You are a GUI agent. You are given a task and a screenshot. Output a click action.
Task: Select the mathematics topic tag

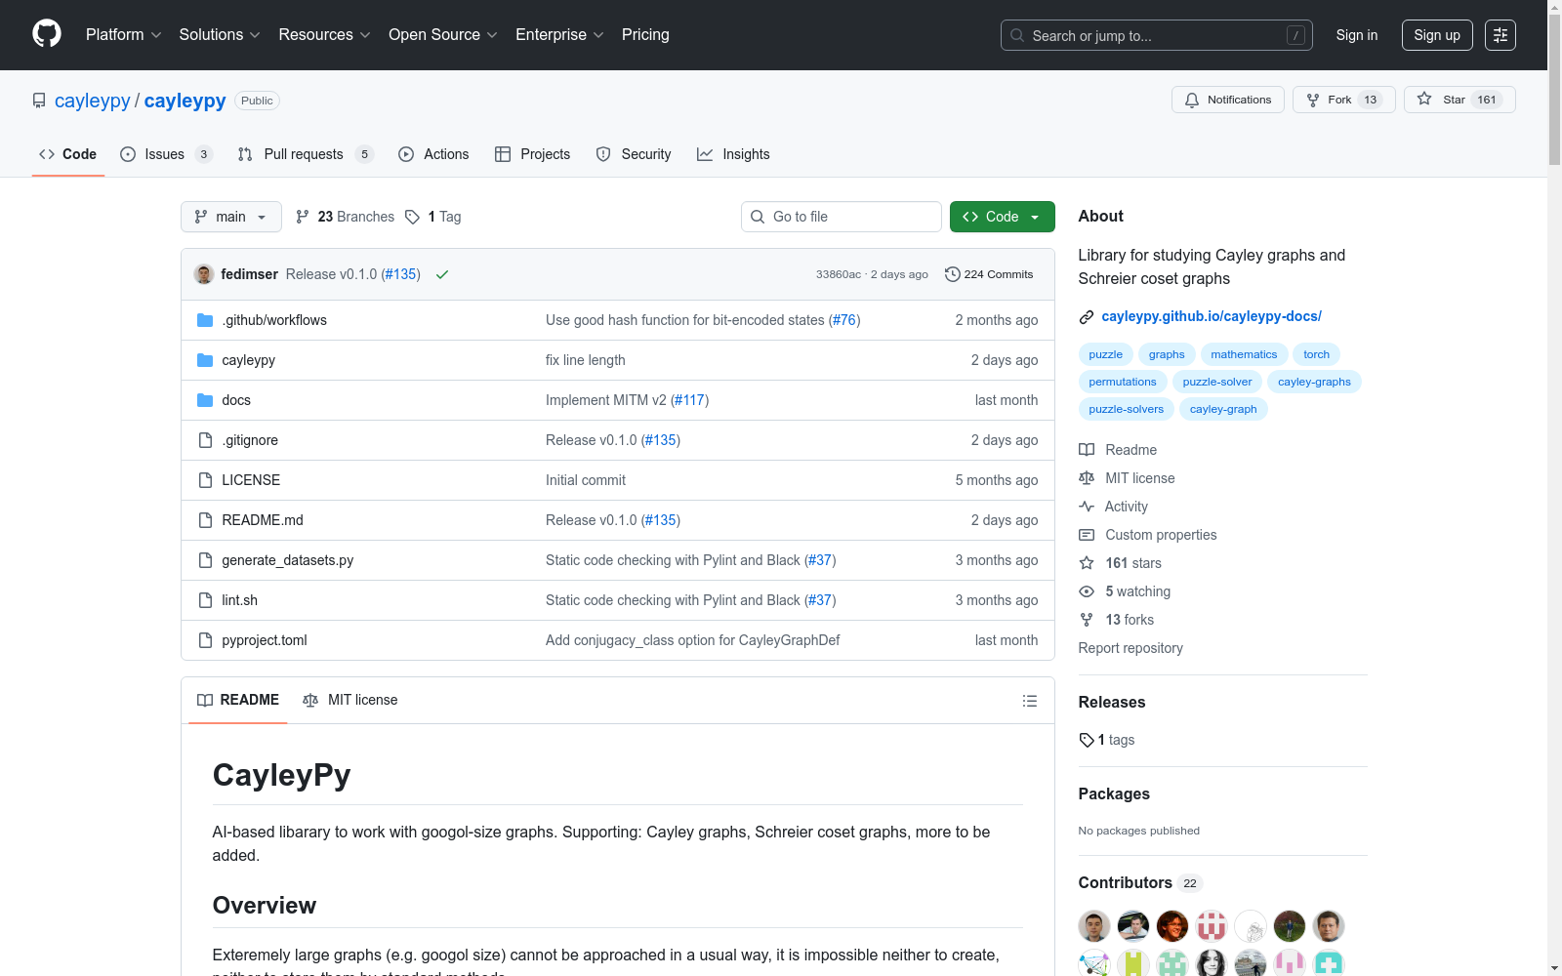pos(1244,354)
